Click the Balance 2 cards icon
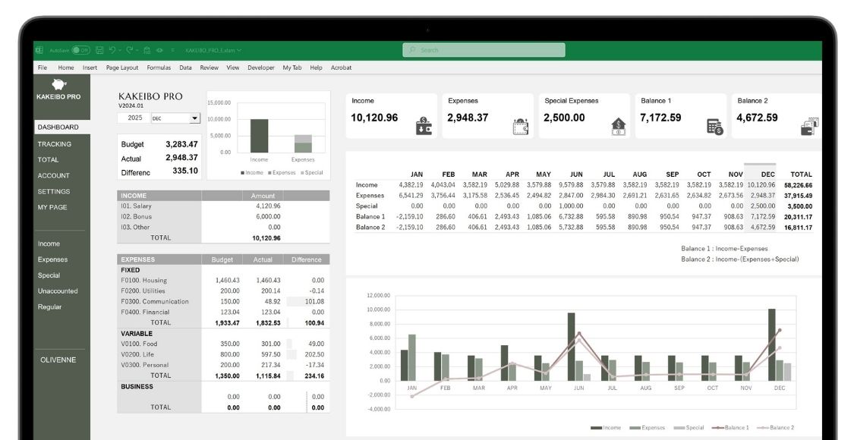The image size is (854, 440). point(809,126)
